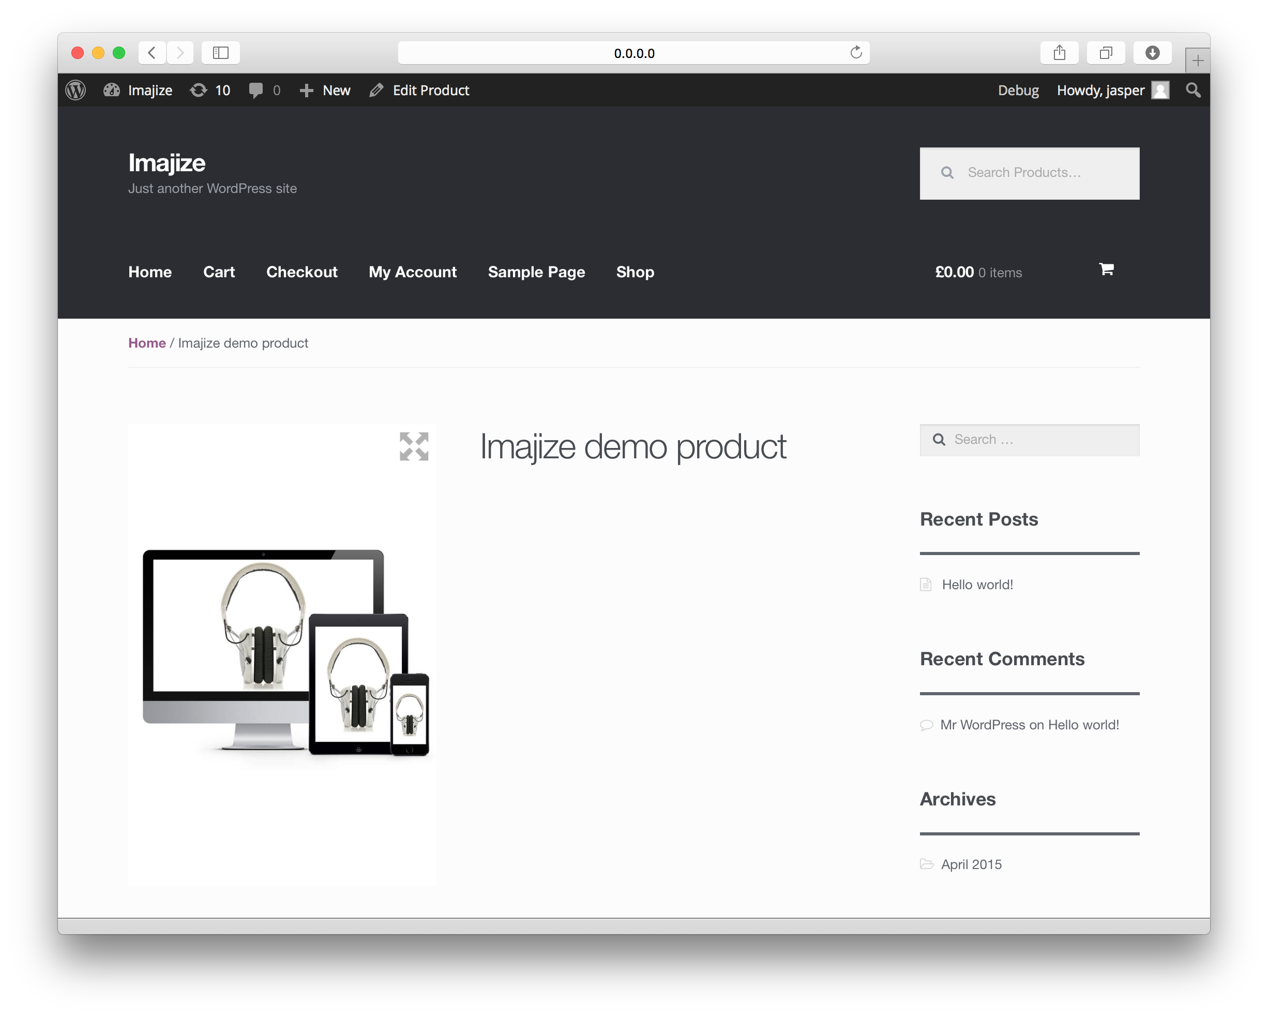This screenshot has height=1017, width=1268.
Task: Open the My Account menu item
Action: [413, 272]
